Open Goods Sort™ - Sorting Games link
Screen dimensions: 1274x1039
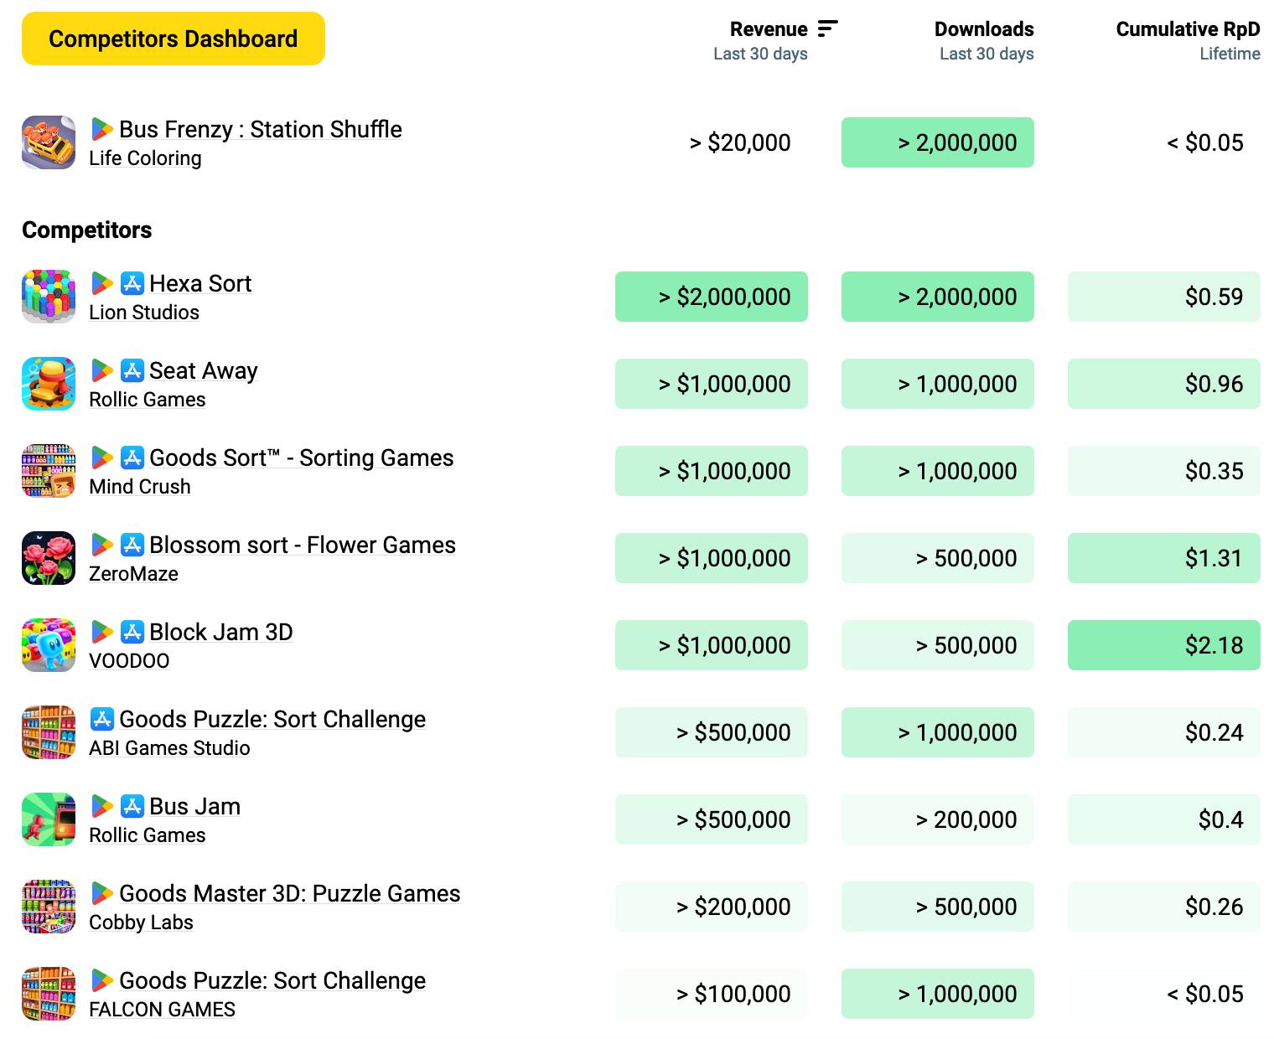click(302, 457)
